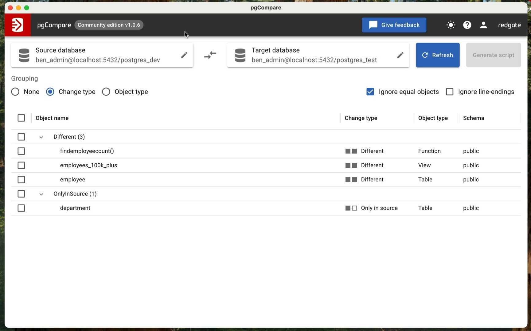Collapse the Different (3) group

pyautogui.click(x=41, y=137)
